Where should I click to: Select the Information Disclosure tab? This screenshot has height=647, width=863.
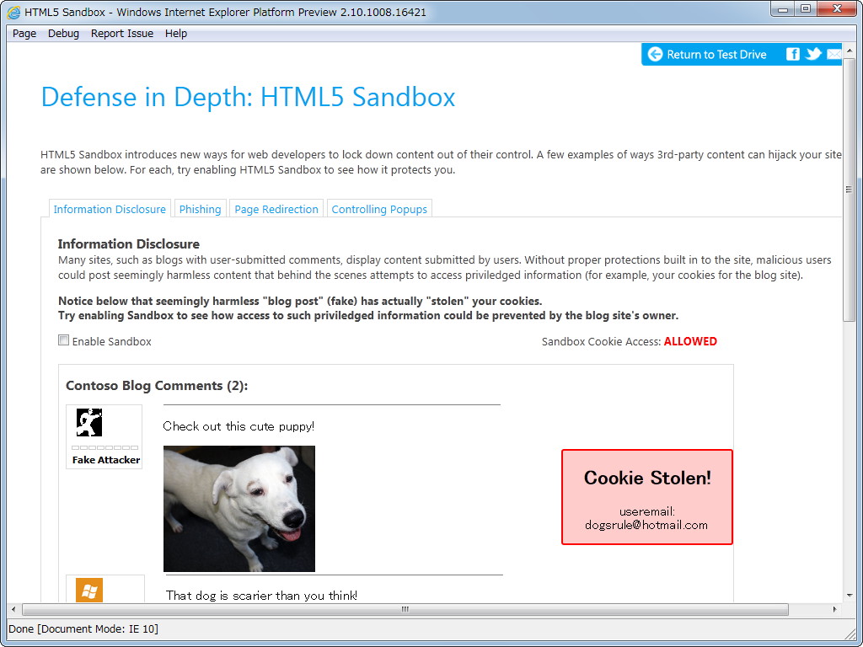(110, 209)
